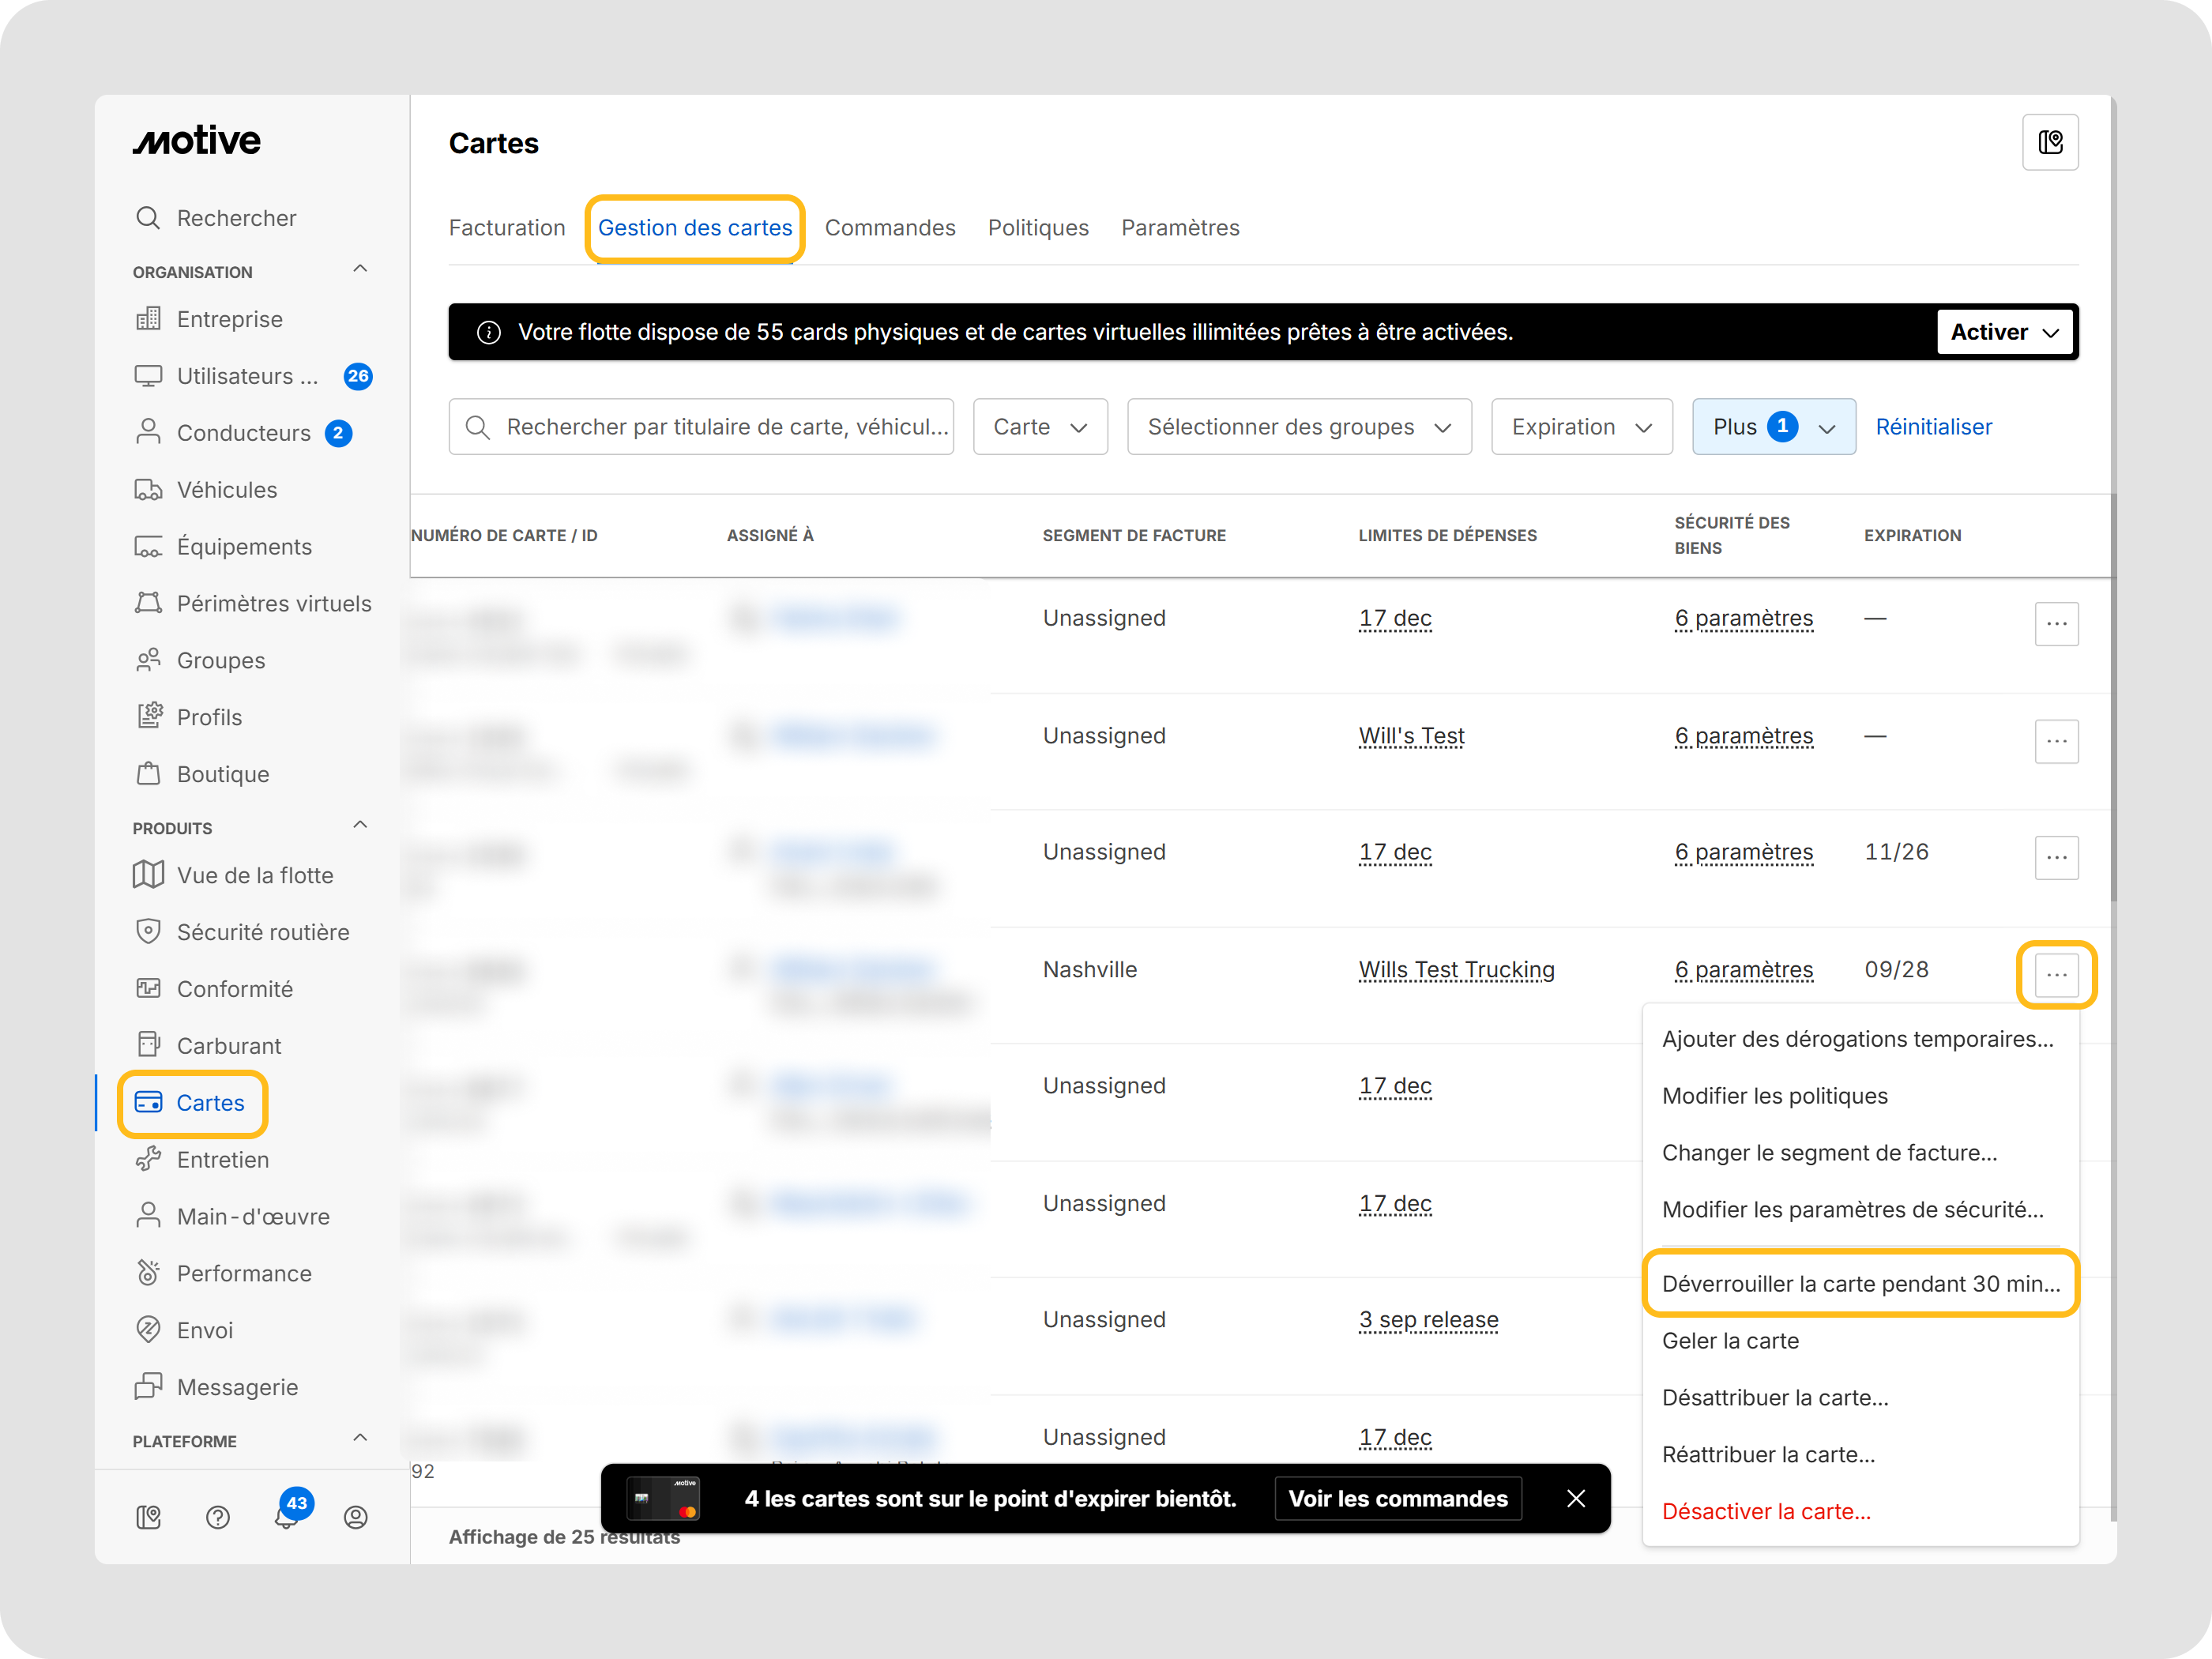This screenshot has width=2212, height=1659.
Task: Click the map book icon in bottom bar
Action: pyautogui.click(x=148, y=1518)
